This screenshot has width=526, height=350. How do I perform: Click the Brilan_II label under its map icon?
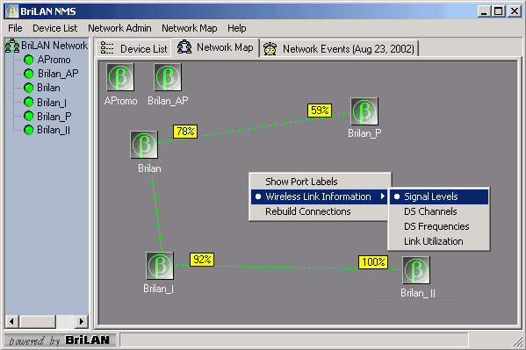[418, 293]
